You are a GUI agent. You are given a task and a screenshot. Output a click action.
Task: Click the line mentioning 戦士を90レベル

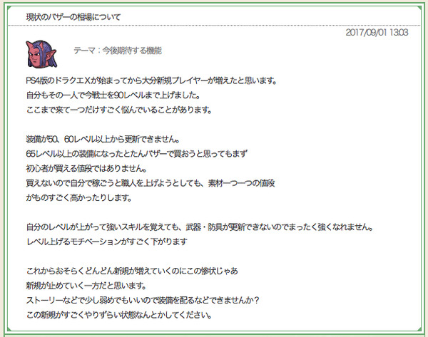(x=113, y=95)
